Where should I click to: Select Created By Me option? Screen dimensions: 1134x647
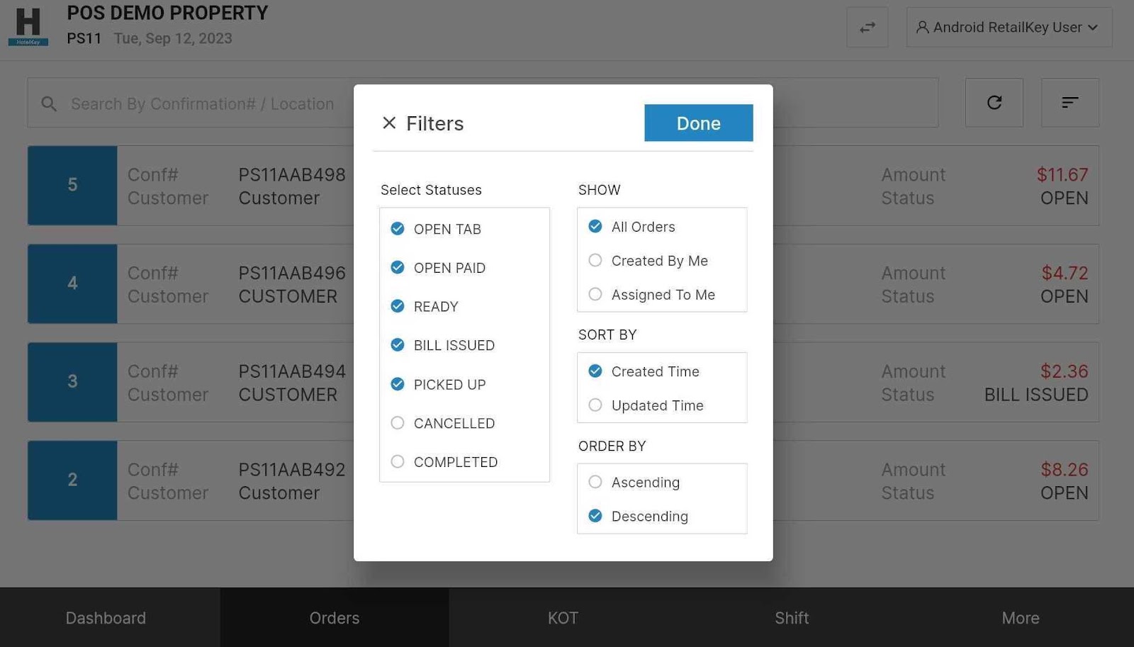pyautogui.click(x=595, y=261)
